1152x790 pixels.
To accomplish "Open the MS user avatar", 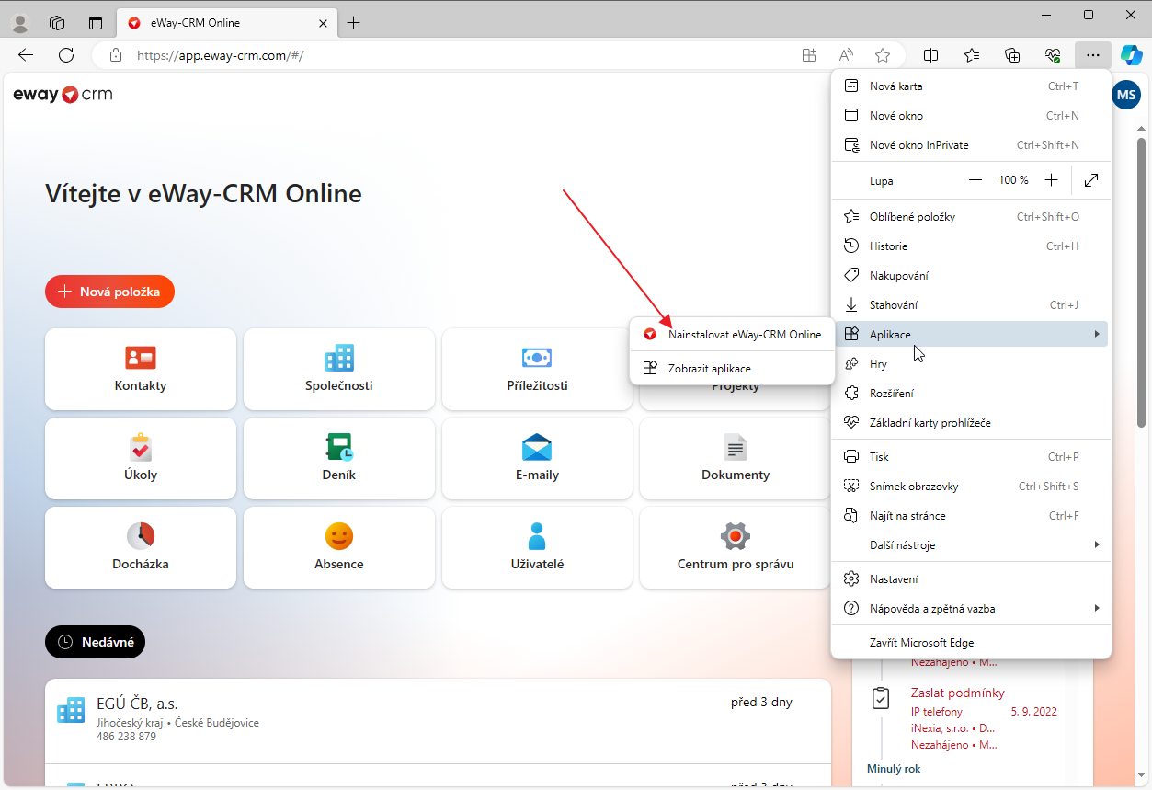I will point(1126,95).
